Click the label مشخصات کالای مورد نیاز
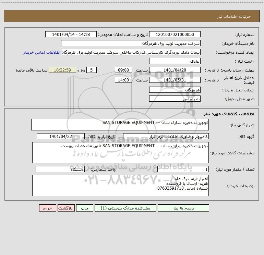 pyautogui.click(x=232, y=153)
